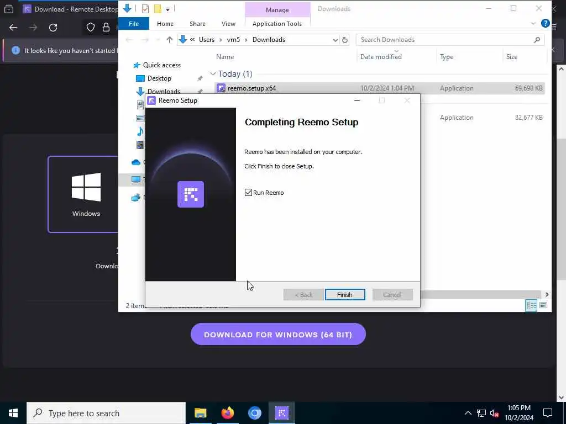Click the Download - Remote Desktop browser tab
This screenshot has width=566, height=424.
pos(70,9)
